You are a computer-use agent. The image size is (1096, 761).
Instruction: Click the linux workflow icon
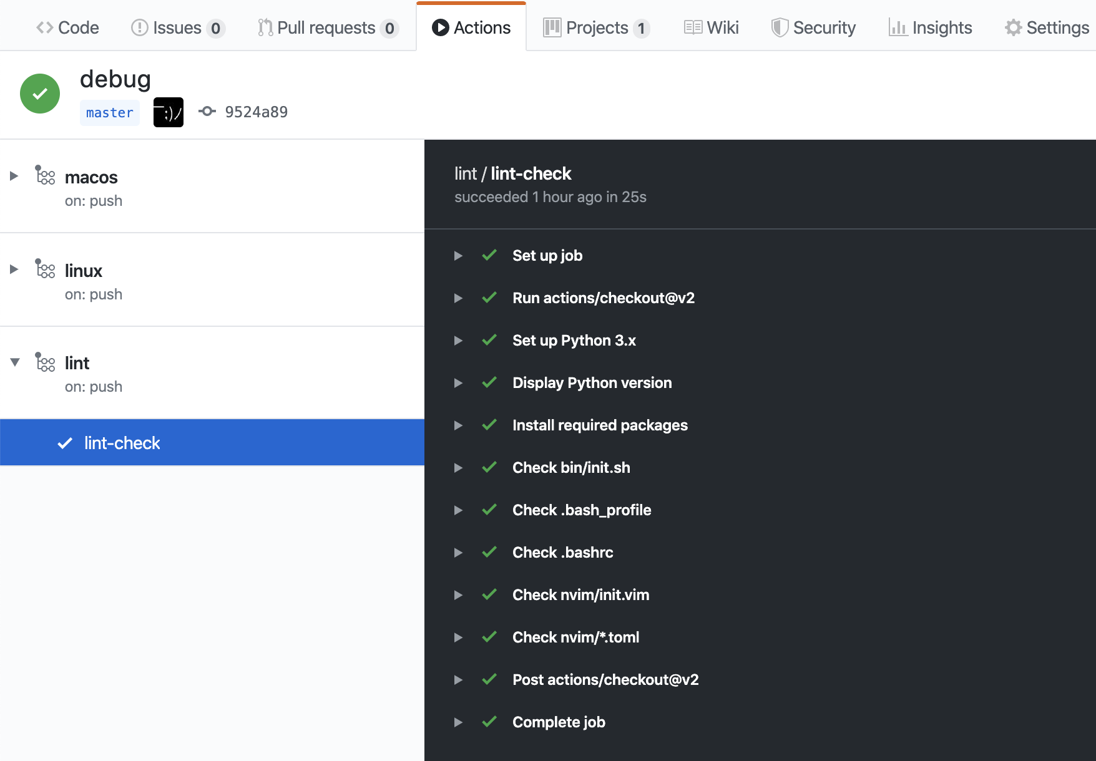[45, 269]
